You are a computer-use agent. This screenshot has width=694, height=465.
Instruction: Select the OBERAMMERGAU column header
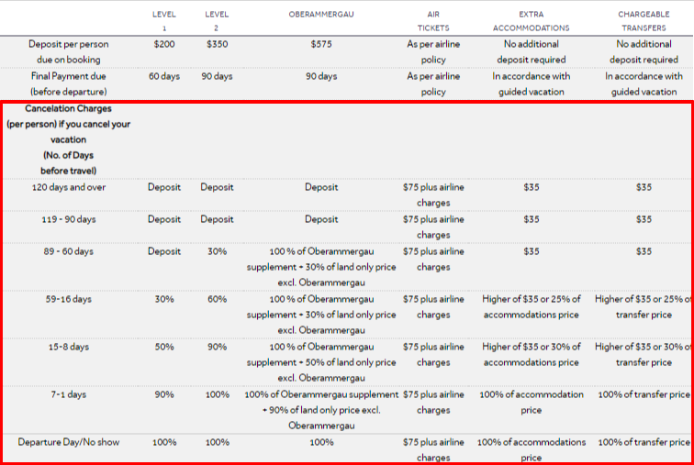tap(321, 14)
